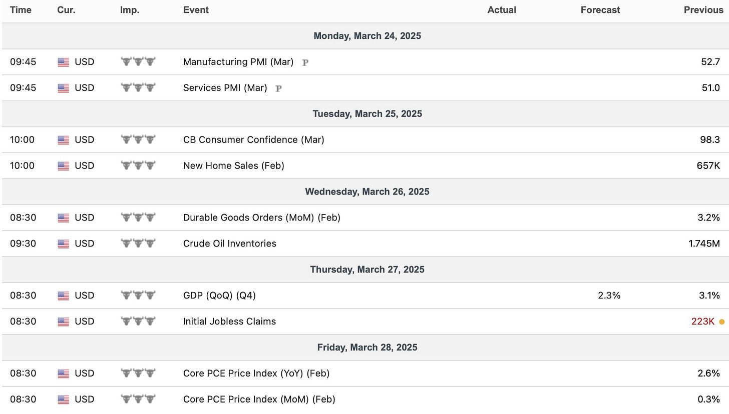
Task: Click the US flag beside GDP (QoQ) row
Action: (63, 295)
